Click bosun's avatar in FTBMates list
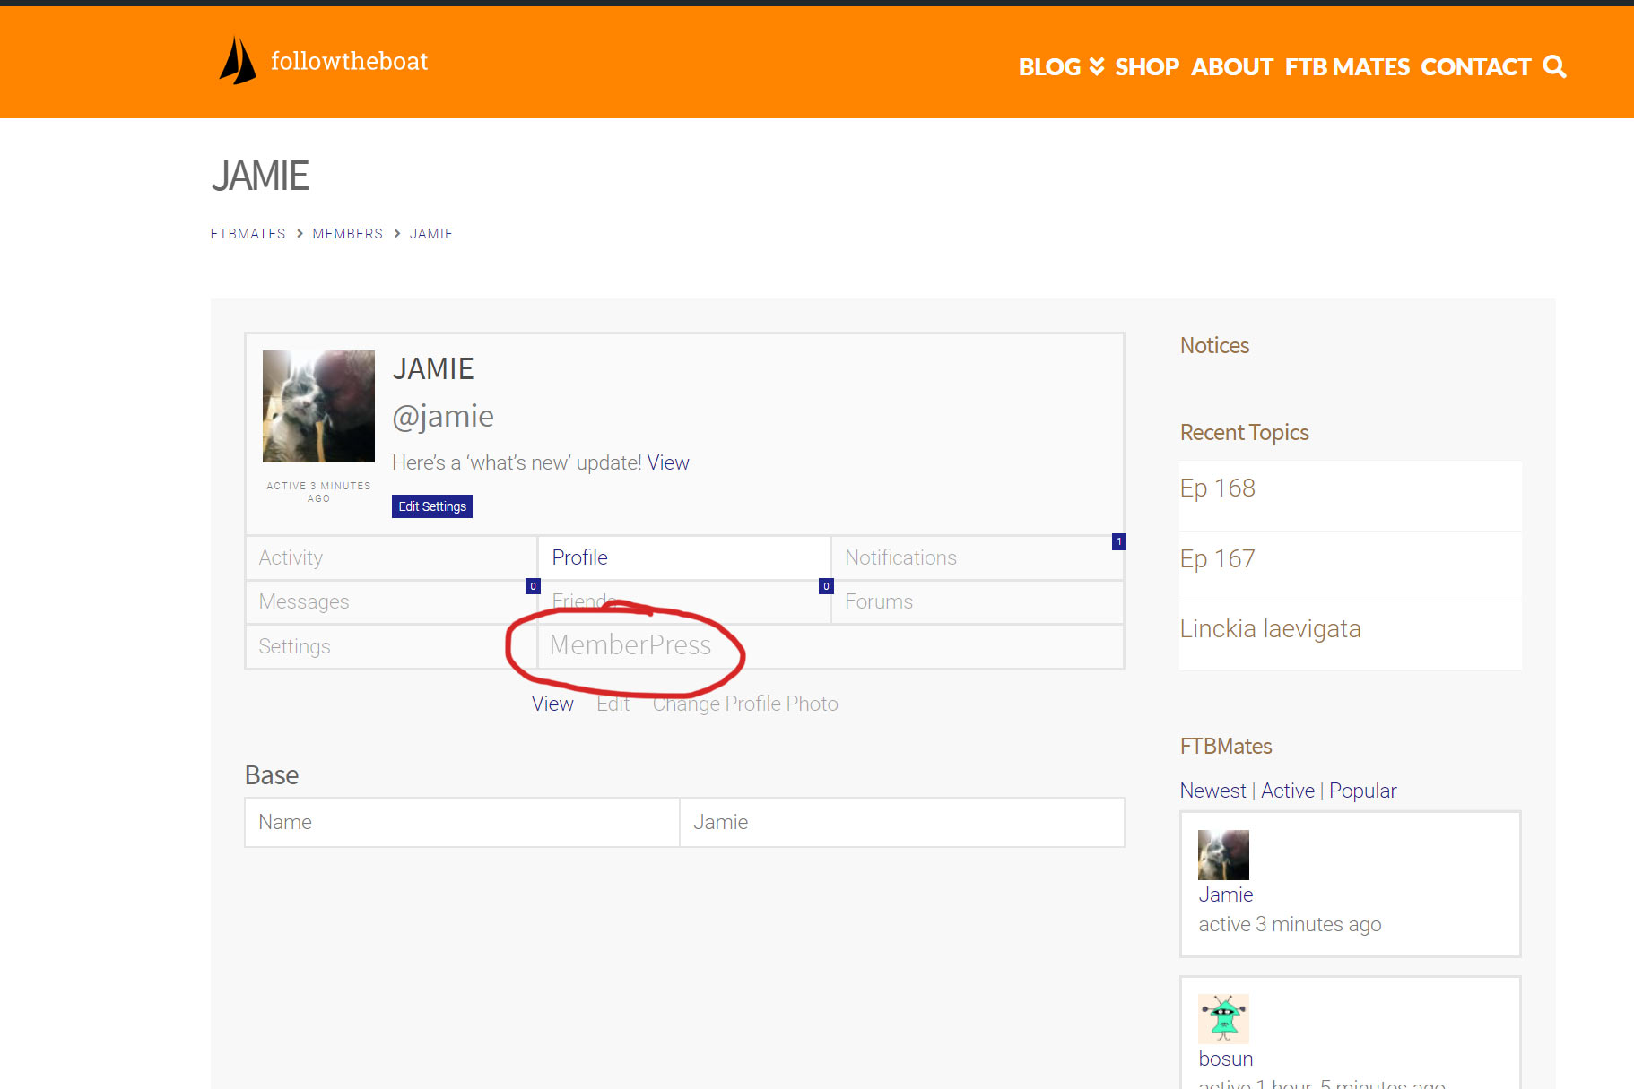 point(1223,1019)
